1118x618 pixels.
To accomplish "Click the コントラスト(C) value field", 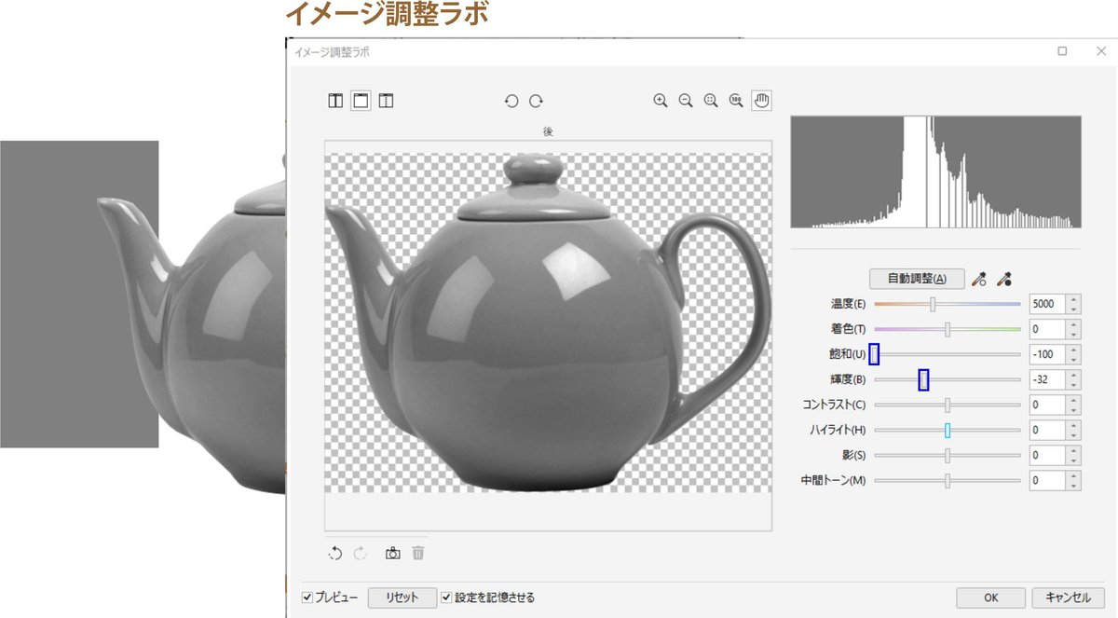I will (x=1047, y=405).
